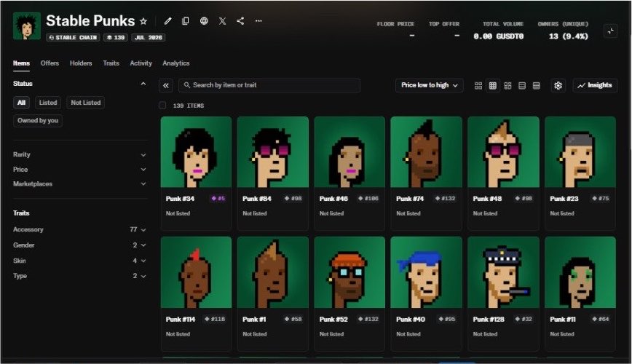Open the Punk #46 card image

tap(349, 152)
